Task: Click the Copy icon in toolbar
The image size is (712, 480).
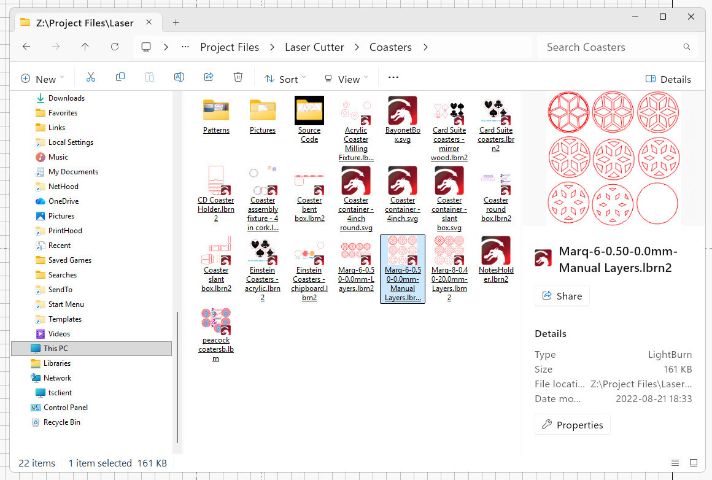Action: coord(120,78)
